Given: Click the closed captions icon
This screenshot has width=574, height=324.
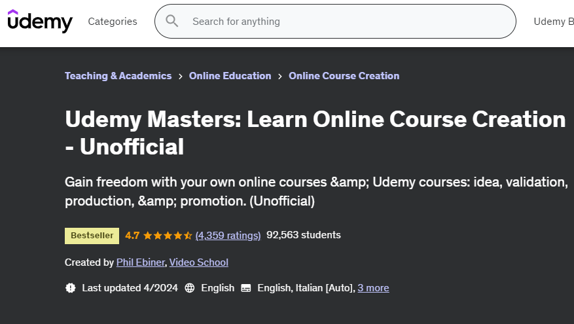Looking at the screenshot, I should point(246,288).
